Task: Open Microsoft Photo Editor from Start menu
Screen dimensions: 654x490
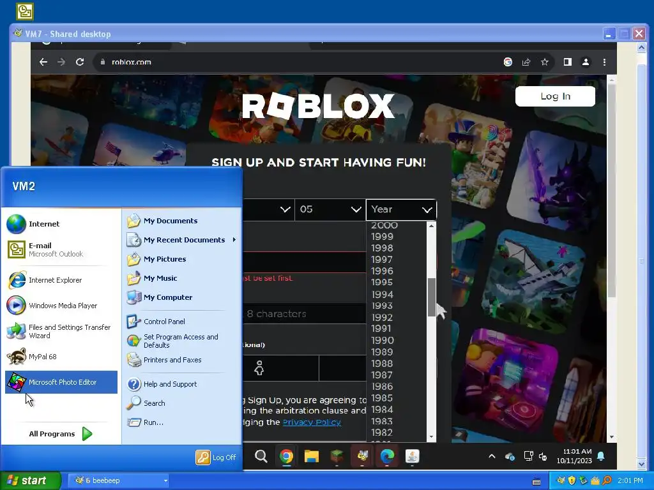Action: click(61, 382)
